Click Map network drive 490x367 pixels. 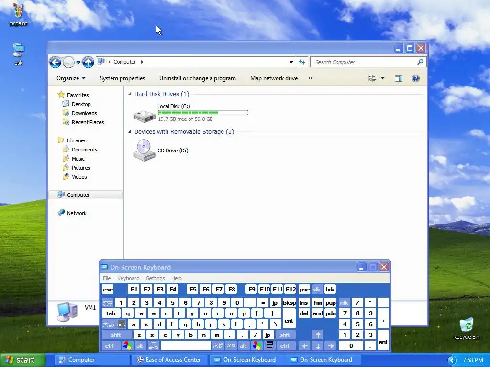pos(274,78)
